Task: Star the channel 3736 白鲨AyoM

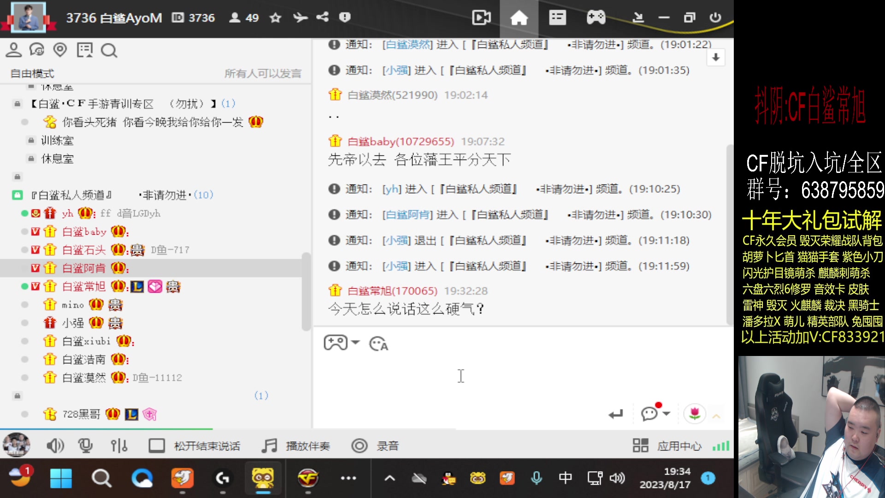Action: click(x=275, y=18)
